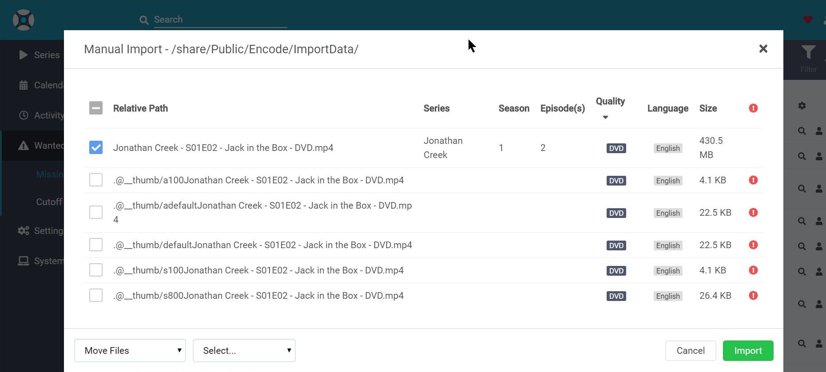Click rejection warning icon for a100 thumb file
Image resolution: width=826 pixels, height=372 pixels.
[x=753, y=180]
